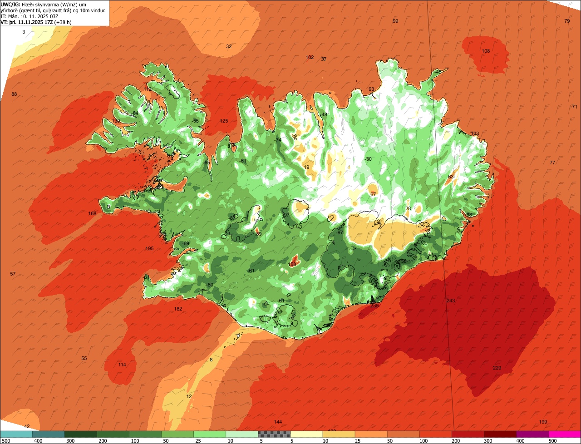Click the red-orange legend swatch between 100 and 200
Screen dimensions: 581x444
click(435, 434)
